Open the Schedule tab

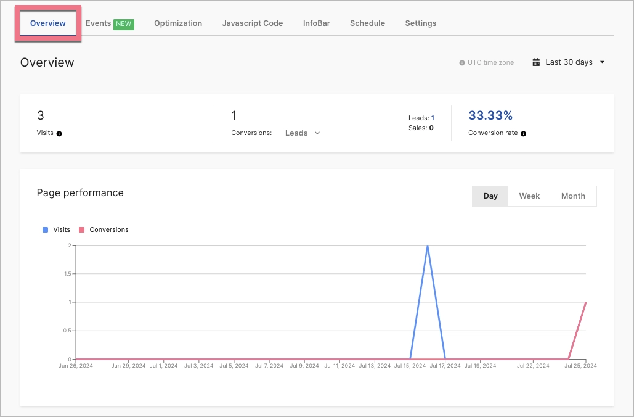(x=367, y=23)
